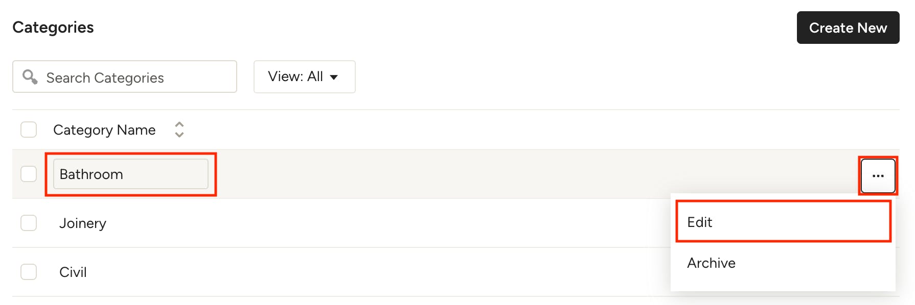This screenshot has width=915, height=305.
Task: Click the magnifier search icon
Action: tap(30, 77)
